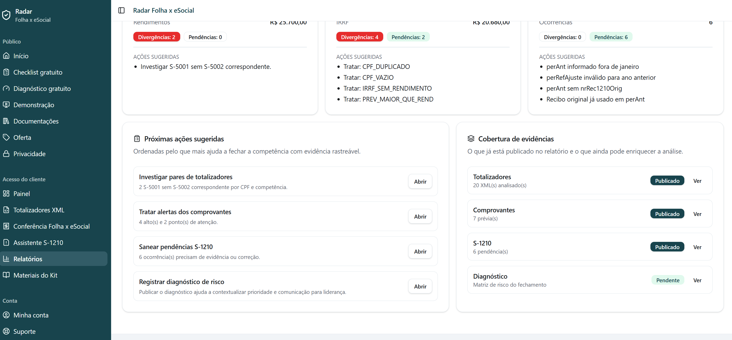Click the Documentações library icon
The height and width of the screenshot is (340, 732).
click(x=6, y=121)
